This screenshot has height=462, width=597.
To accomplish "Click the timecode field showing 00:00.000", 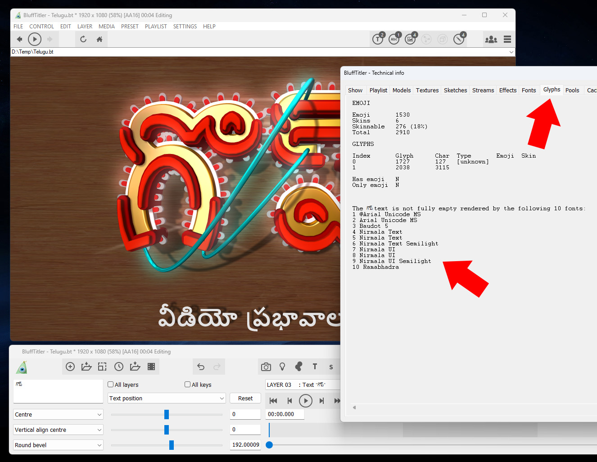I will (285, 414).
